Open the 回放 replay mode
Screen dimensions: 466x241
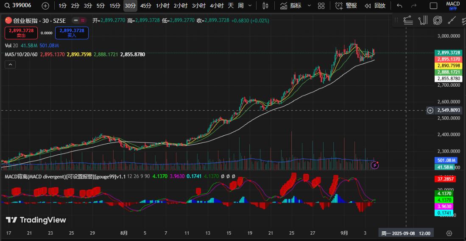(x=375, y=5)
